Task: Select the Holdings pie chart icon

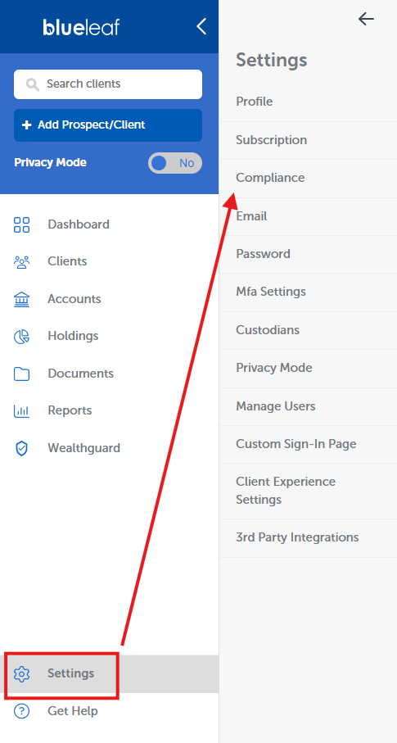Action: pos(22,337)
